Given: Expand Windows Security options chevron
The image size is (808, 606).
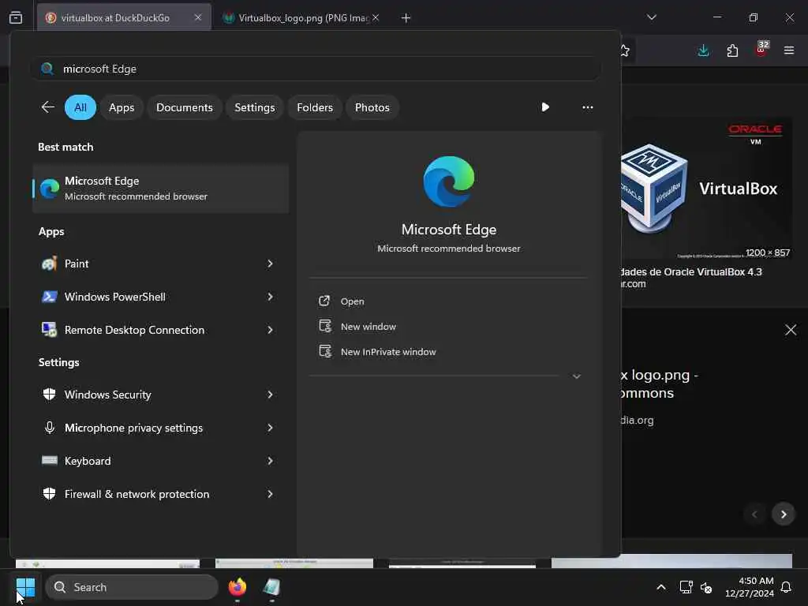Looking at the screenshot, I should [x=270, y=395].
